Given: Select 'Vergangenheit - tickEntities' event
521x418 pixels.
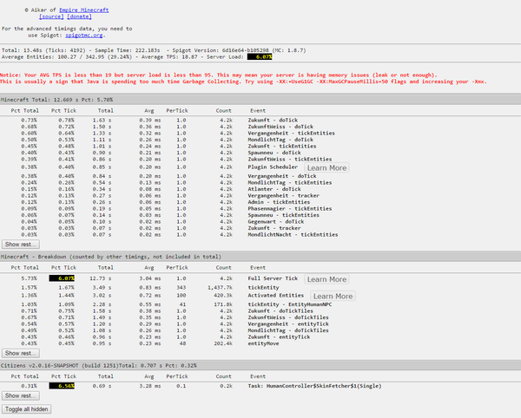Looking at the screenshot, I should pos(292,133).
